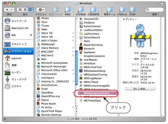Open ムービー in the sidebar

[18, 72]
